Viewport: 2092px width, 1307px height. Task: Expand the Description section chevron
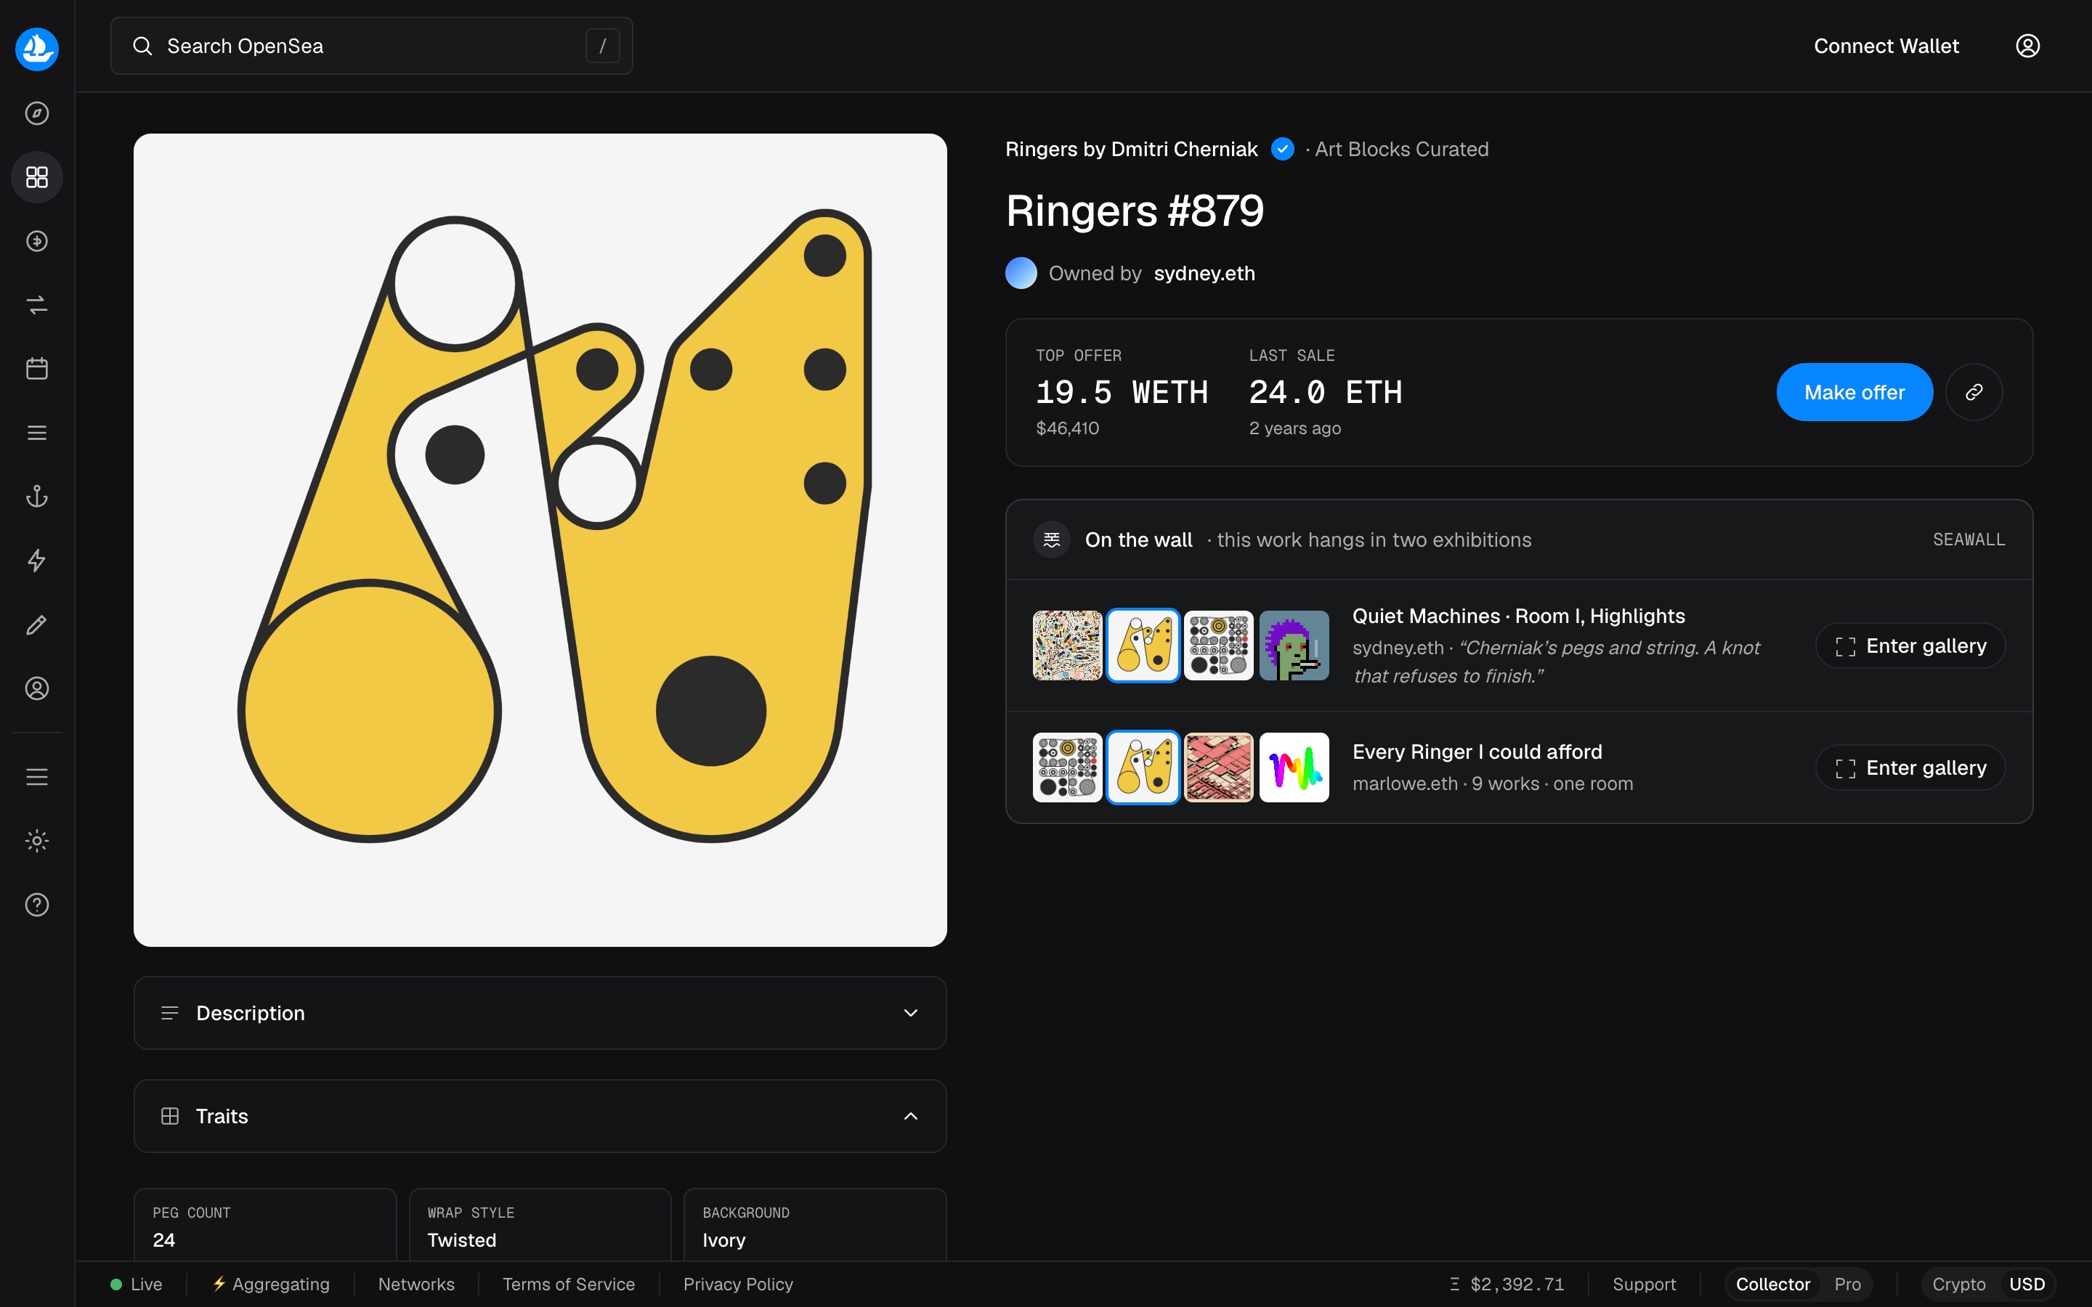tap(910, 1013)
